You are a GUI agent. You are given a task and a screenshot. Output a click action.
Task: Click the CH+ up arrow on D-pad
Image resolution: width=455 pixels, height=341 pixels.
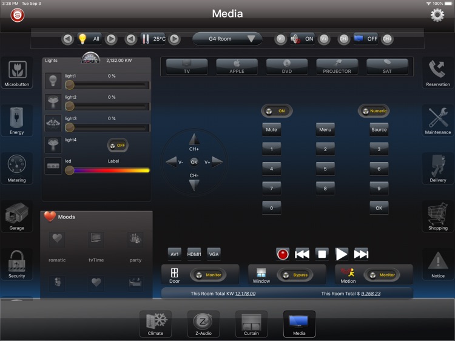[x=194, y=140]
